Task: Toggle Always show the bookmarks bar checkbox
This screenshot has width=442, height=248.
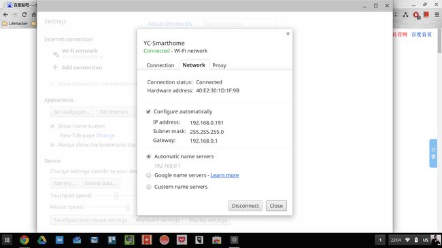Action: [52, 145]
